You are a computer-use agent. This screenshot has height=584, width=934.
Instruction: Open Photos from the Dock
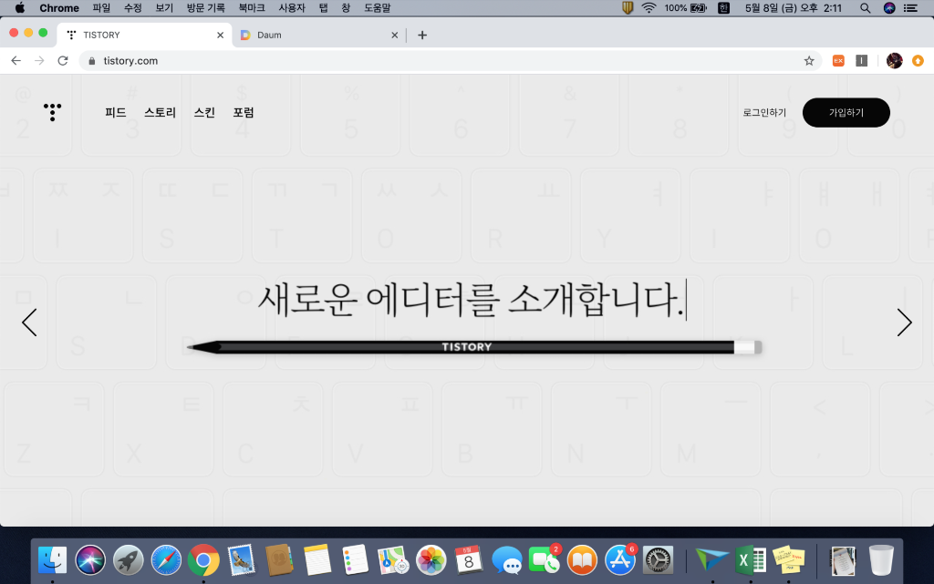(431, 560)
